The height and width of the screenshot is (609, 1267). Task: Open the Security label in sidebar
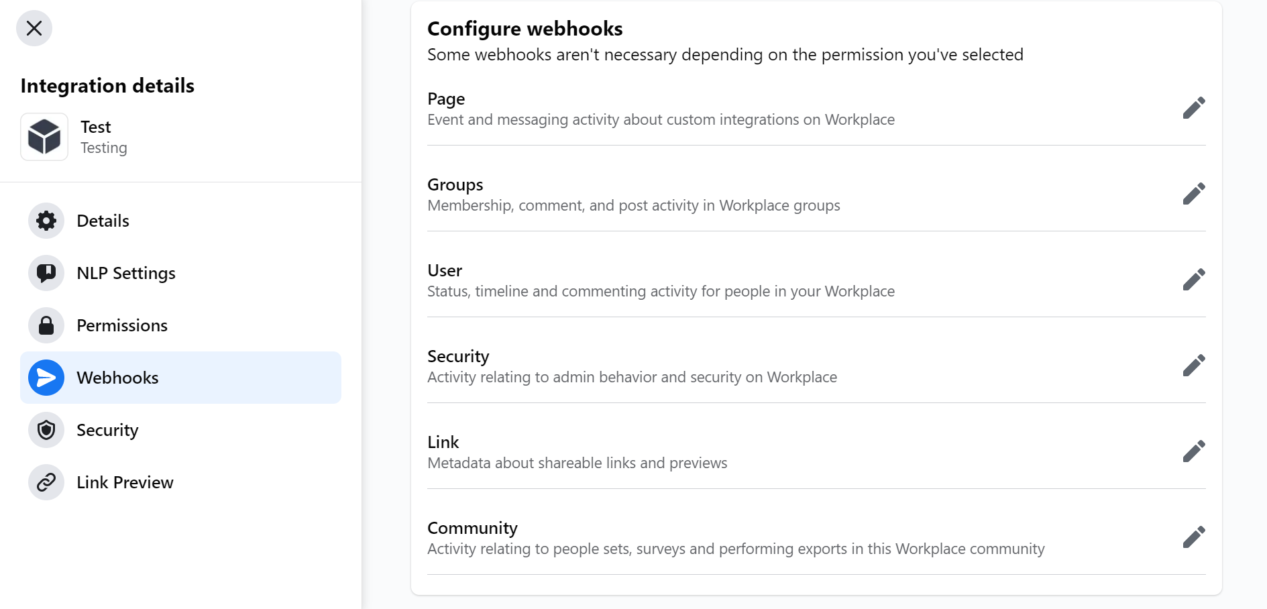coord(107,431)
